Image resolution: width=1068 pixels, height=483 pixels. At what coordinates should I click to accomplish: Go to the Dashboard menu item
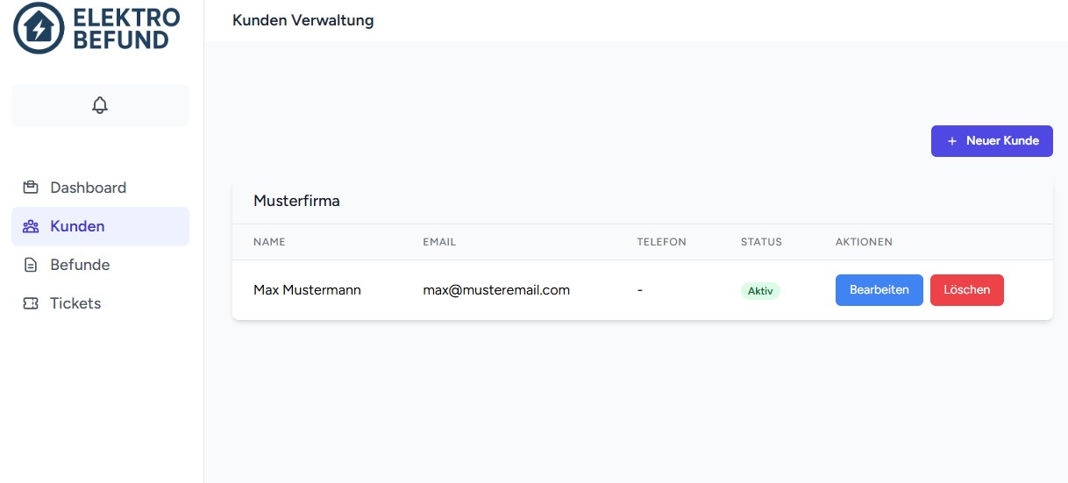[88, 188]
